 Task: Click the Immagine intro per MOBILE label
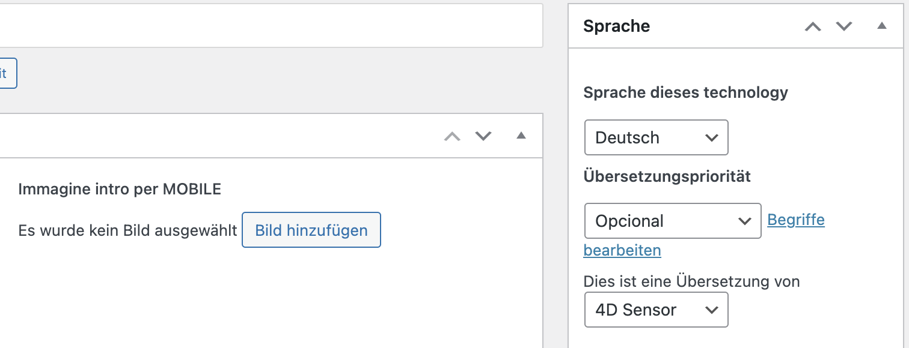[x=120, y=190]
